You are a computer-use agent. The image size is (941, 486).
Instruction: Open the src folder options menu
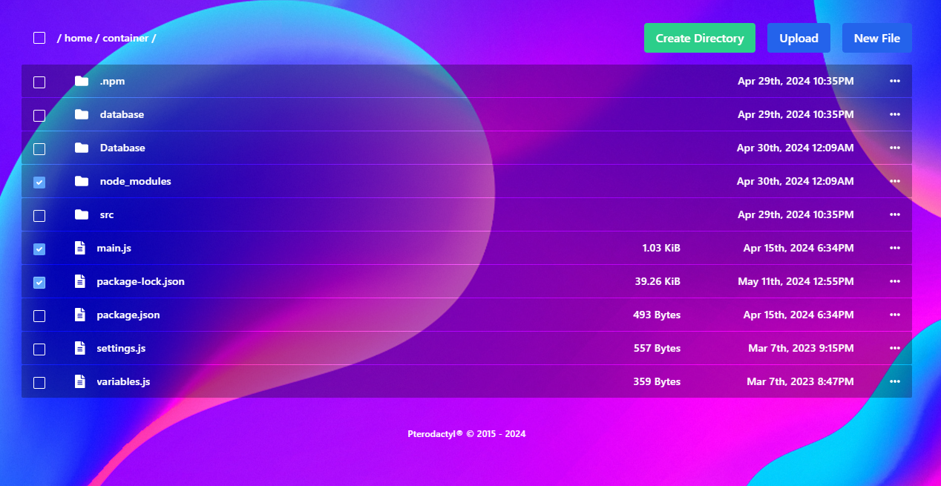click(895, 214)
